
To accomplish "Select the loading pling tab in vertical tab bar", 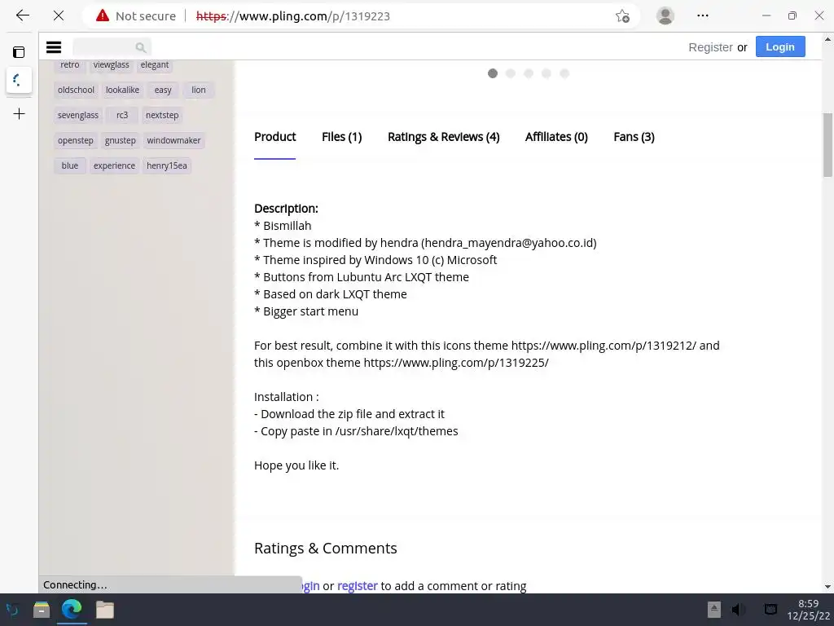I will (x=19, y=81).
